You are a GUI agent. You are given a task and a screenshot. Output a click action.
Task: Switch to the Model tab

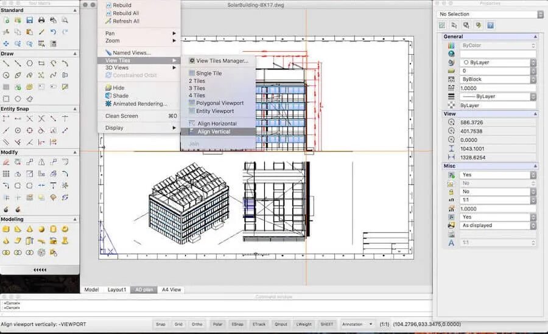tap(91, 290)
